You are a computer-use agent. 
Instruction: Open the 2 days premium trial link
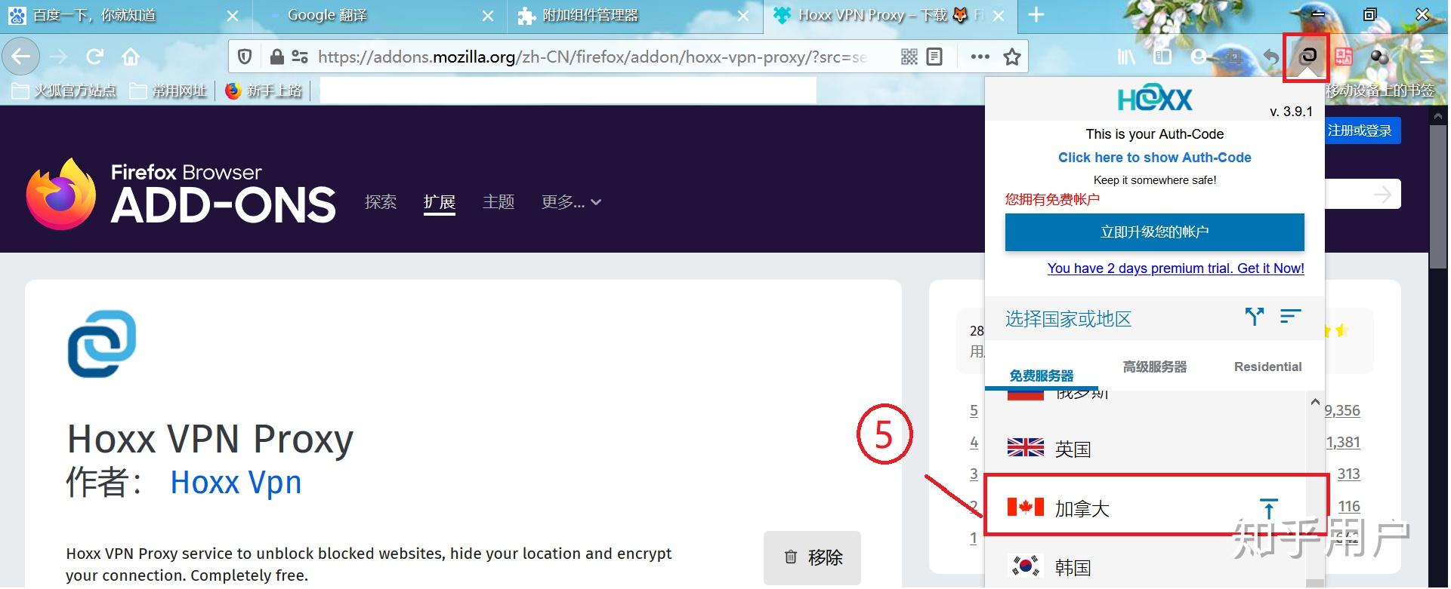click(1175, 268)
